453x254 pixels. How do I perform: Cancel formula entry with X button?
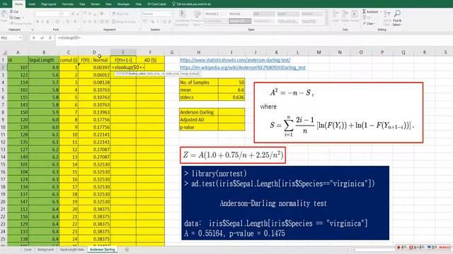pos(34,37)
